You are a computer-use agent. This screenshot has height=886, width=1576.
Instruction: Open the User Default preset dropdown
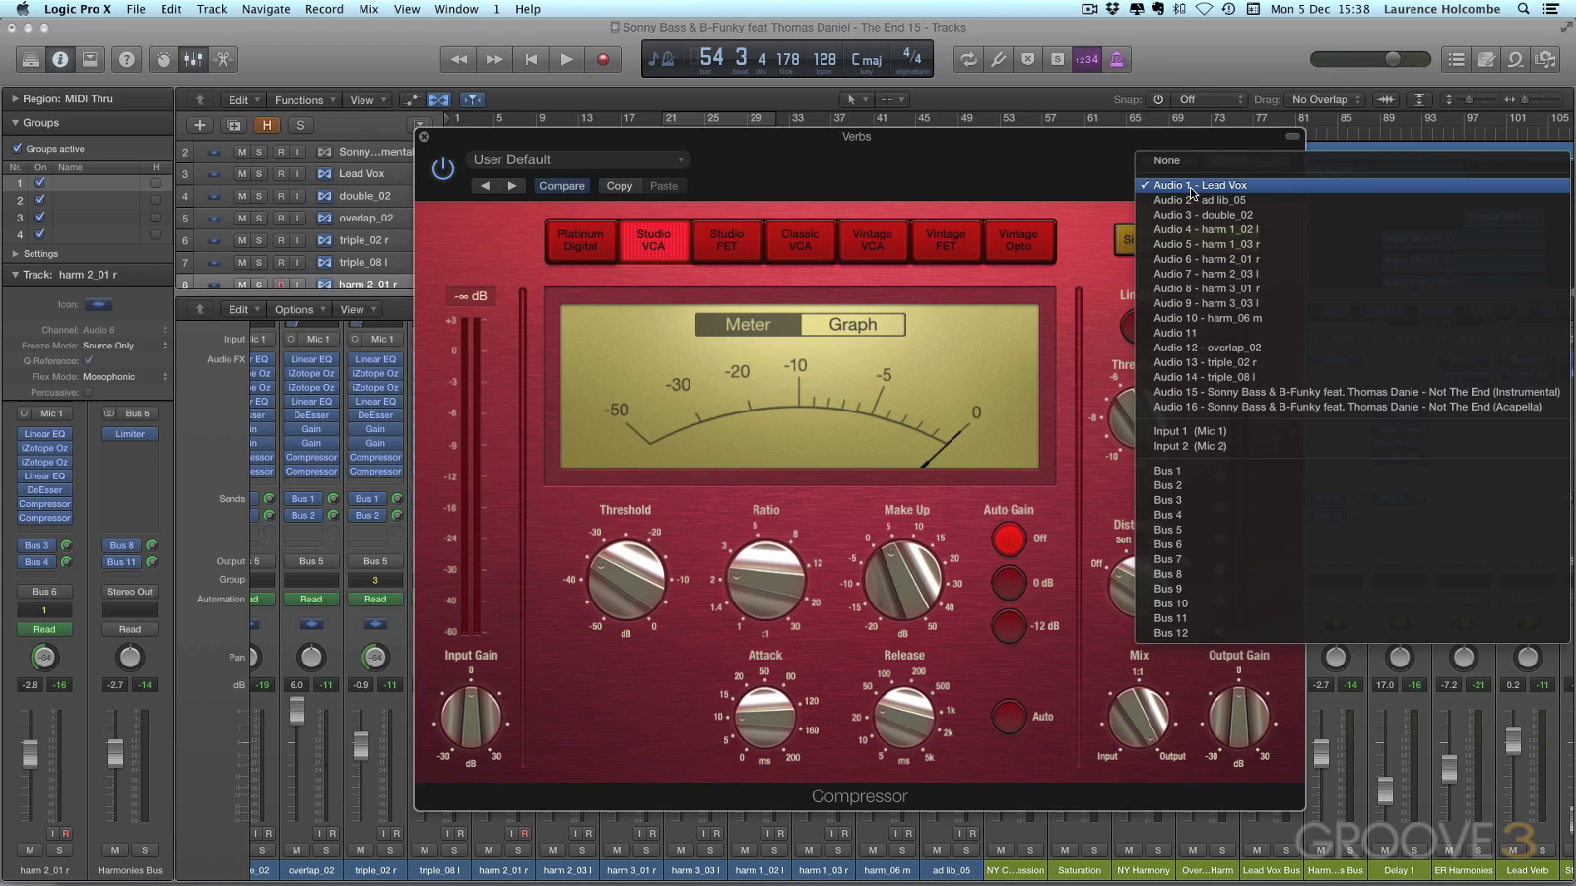578,159
